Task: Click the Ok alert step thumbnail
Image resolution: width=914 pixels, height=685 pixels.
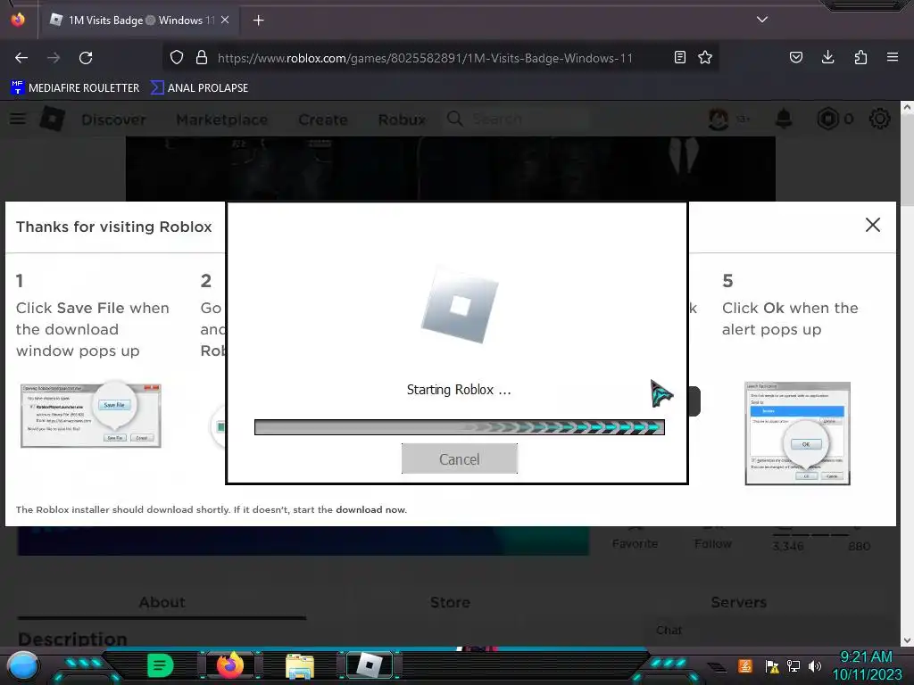Action: coord(797,433)
